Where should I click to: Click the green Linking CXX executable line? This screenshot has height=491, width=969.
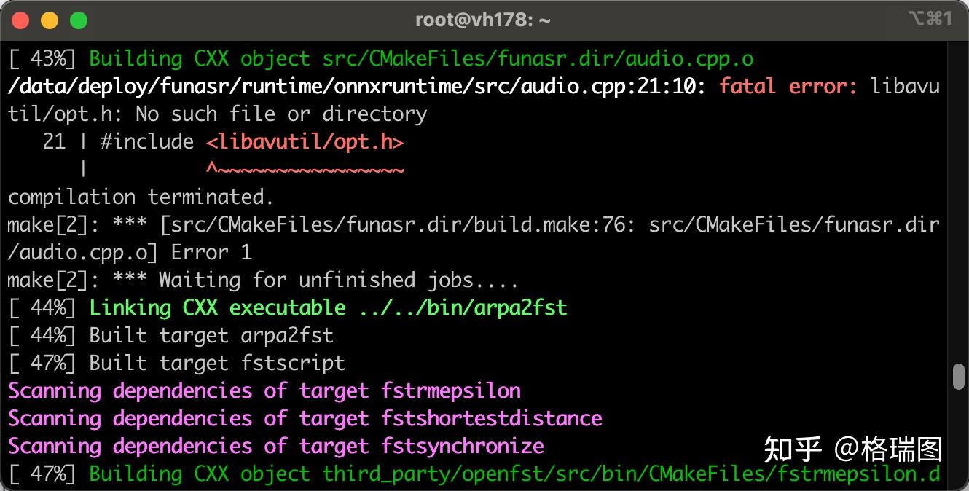328,307
